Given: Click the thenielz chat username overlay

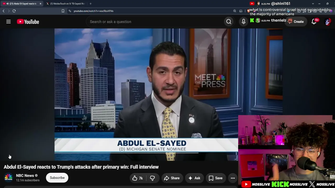Looking at the screenshot, I should click(278, 20).
